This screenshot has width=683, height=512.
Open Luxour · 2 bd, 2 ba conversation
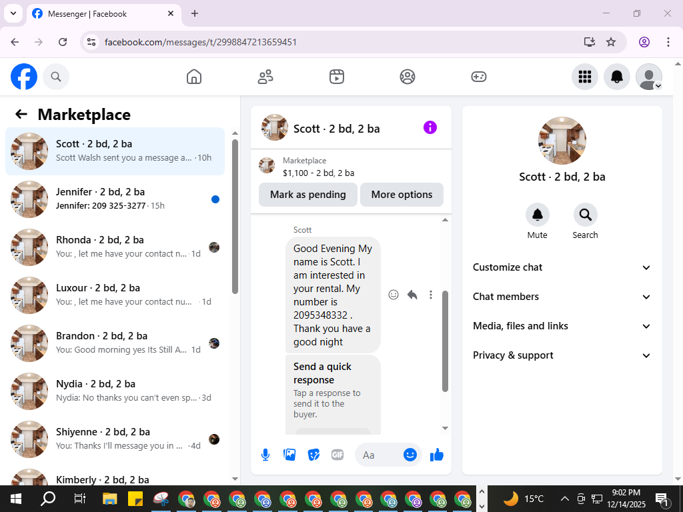coord(115,295)
